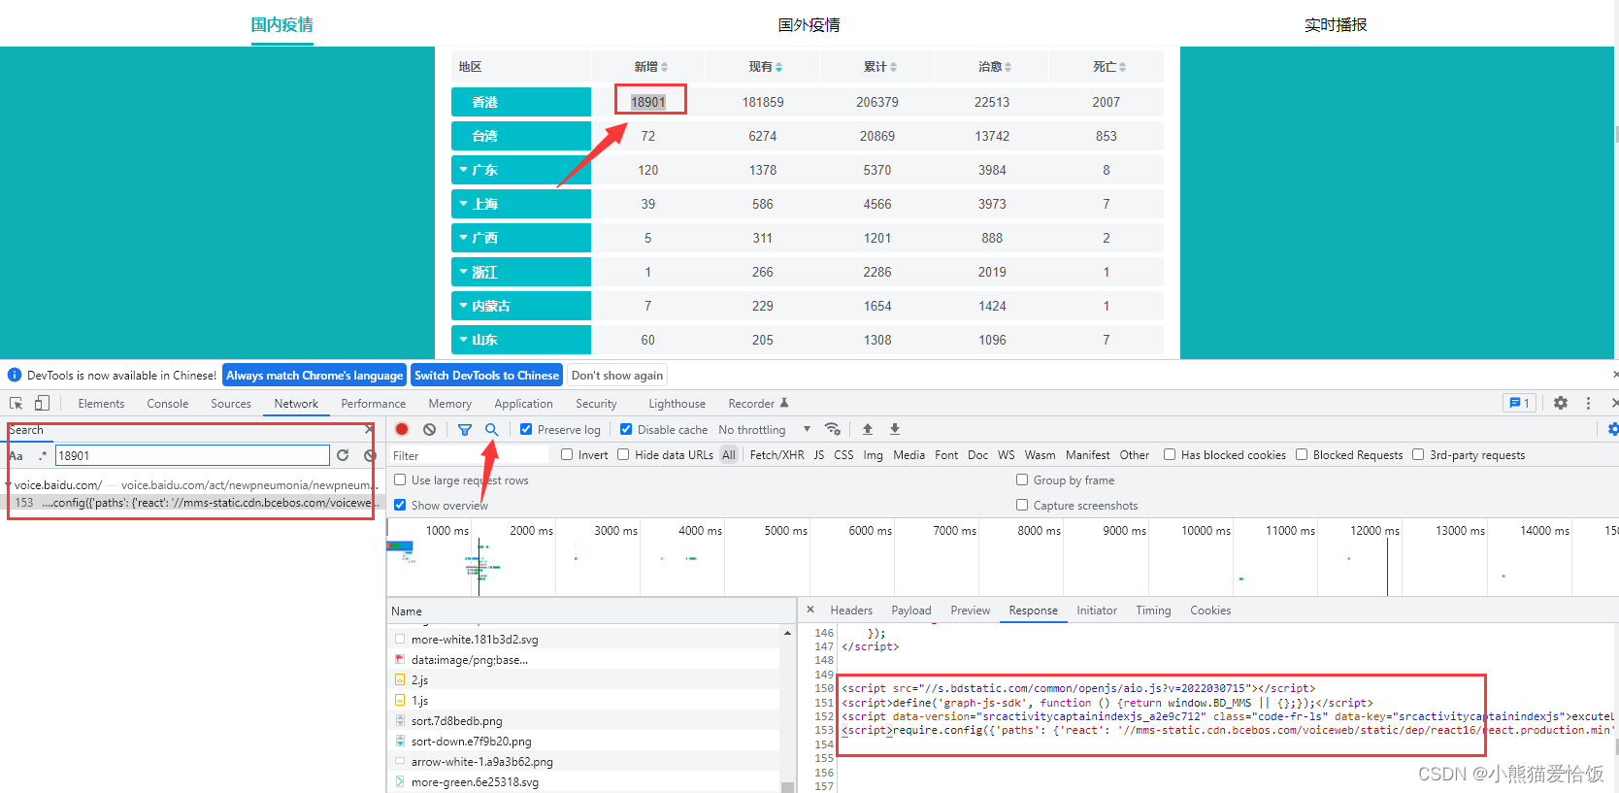Click the export HAR download icon

tap(895, 429)
